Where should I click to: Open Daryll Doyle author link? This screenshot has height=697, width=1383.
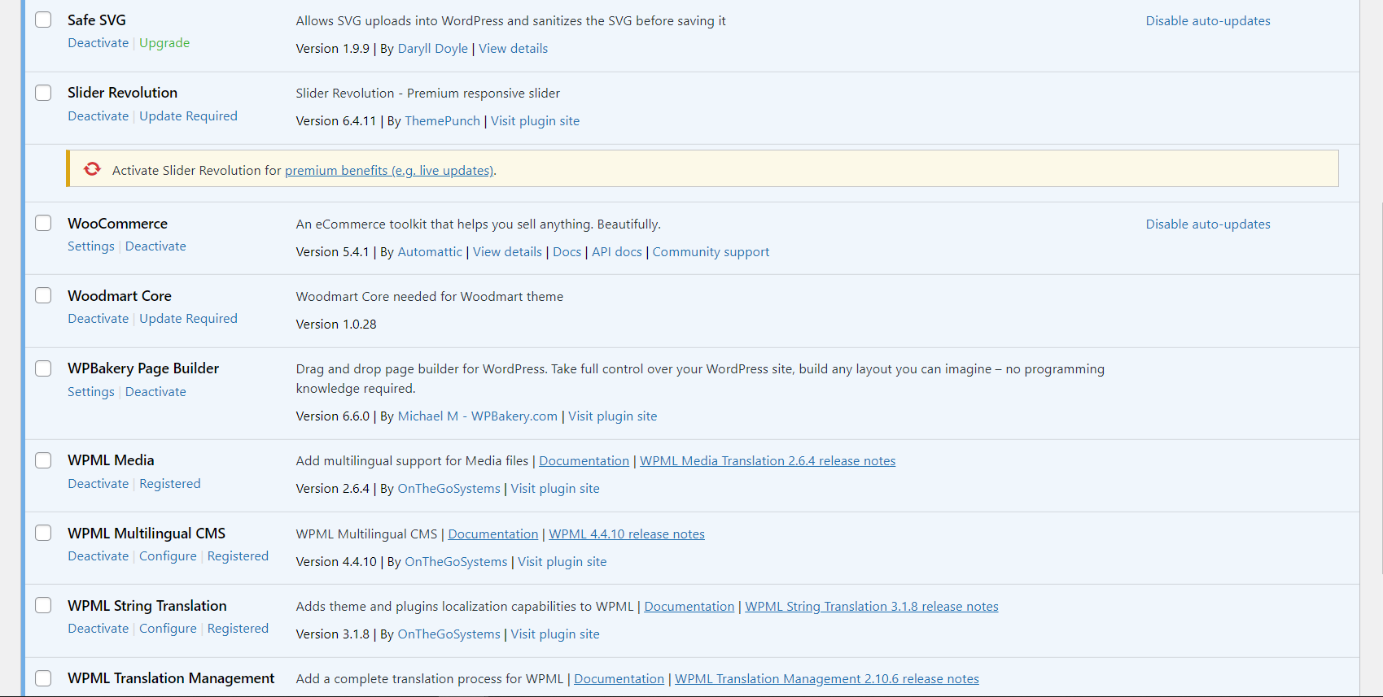432,49
